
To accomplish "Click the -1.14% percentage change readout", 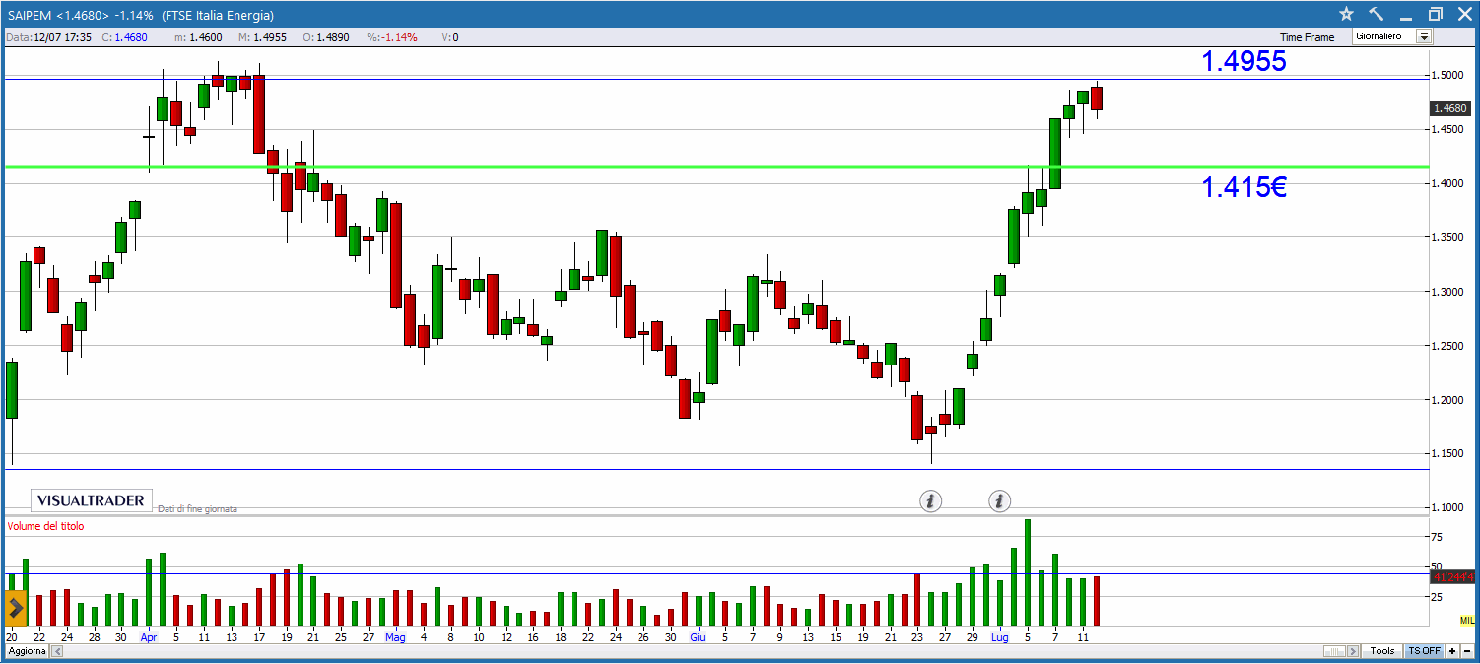I will (x=392, y=37).
